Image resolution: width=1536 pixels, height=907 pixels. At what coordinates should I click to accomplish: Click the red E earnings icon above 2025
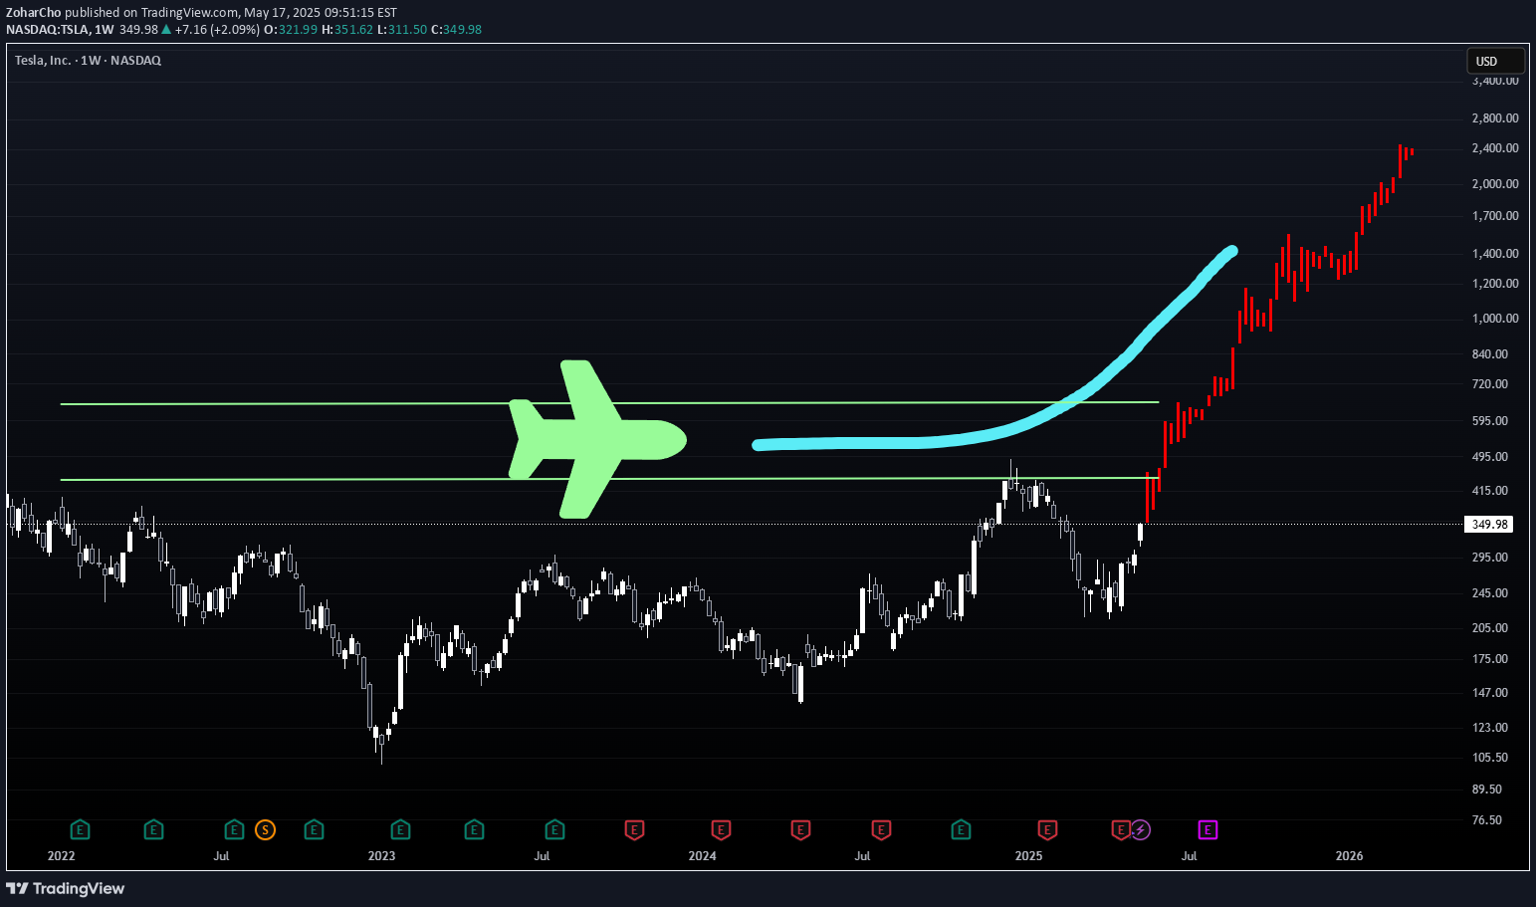(x=1046, y=829)
